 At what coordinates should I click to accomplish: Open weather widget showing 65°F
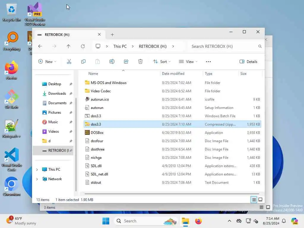click(21, 221)
